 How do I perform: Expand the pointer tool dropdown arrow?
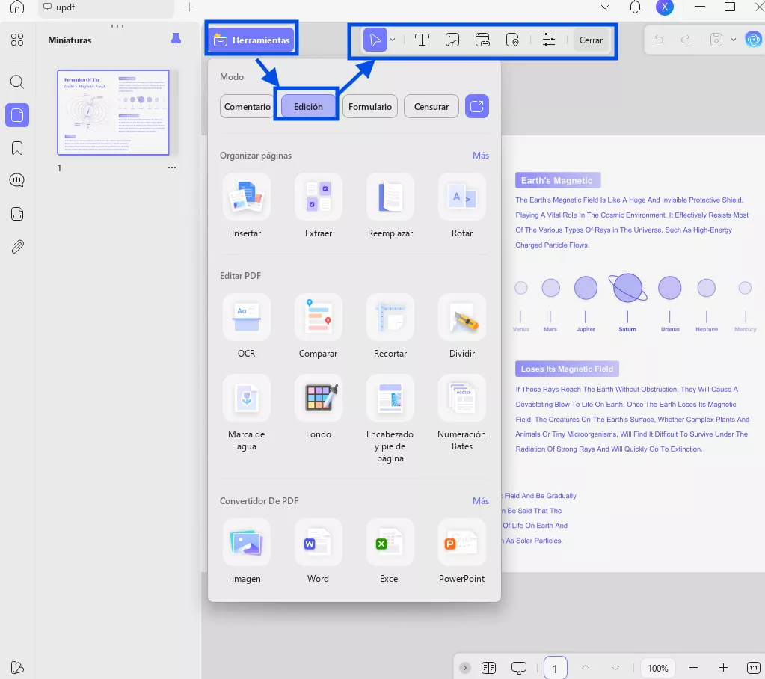393,40
